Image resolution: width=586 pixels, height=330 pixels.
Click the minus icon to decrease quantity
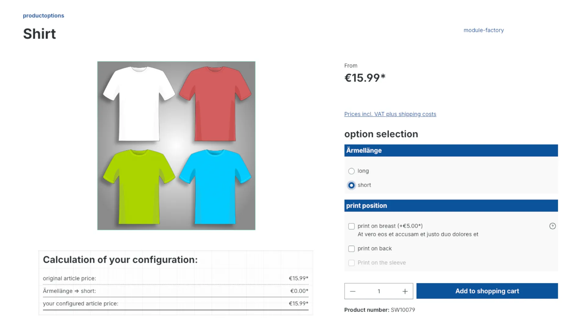[353, 291]
